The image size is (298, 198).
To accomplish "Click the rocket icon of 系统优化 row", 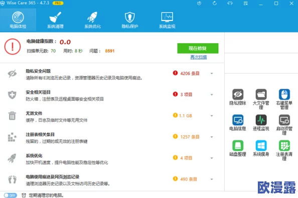I will point(12,158).
